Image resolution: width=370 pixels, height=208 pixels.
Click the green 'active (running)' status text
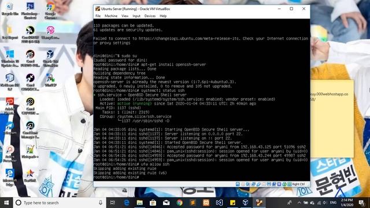click(x=134, y=103)
